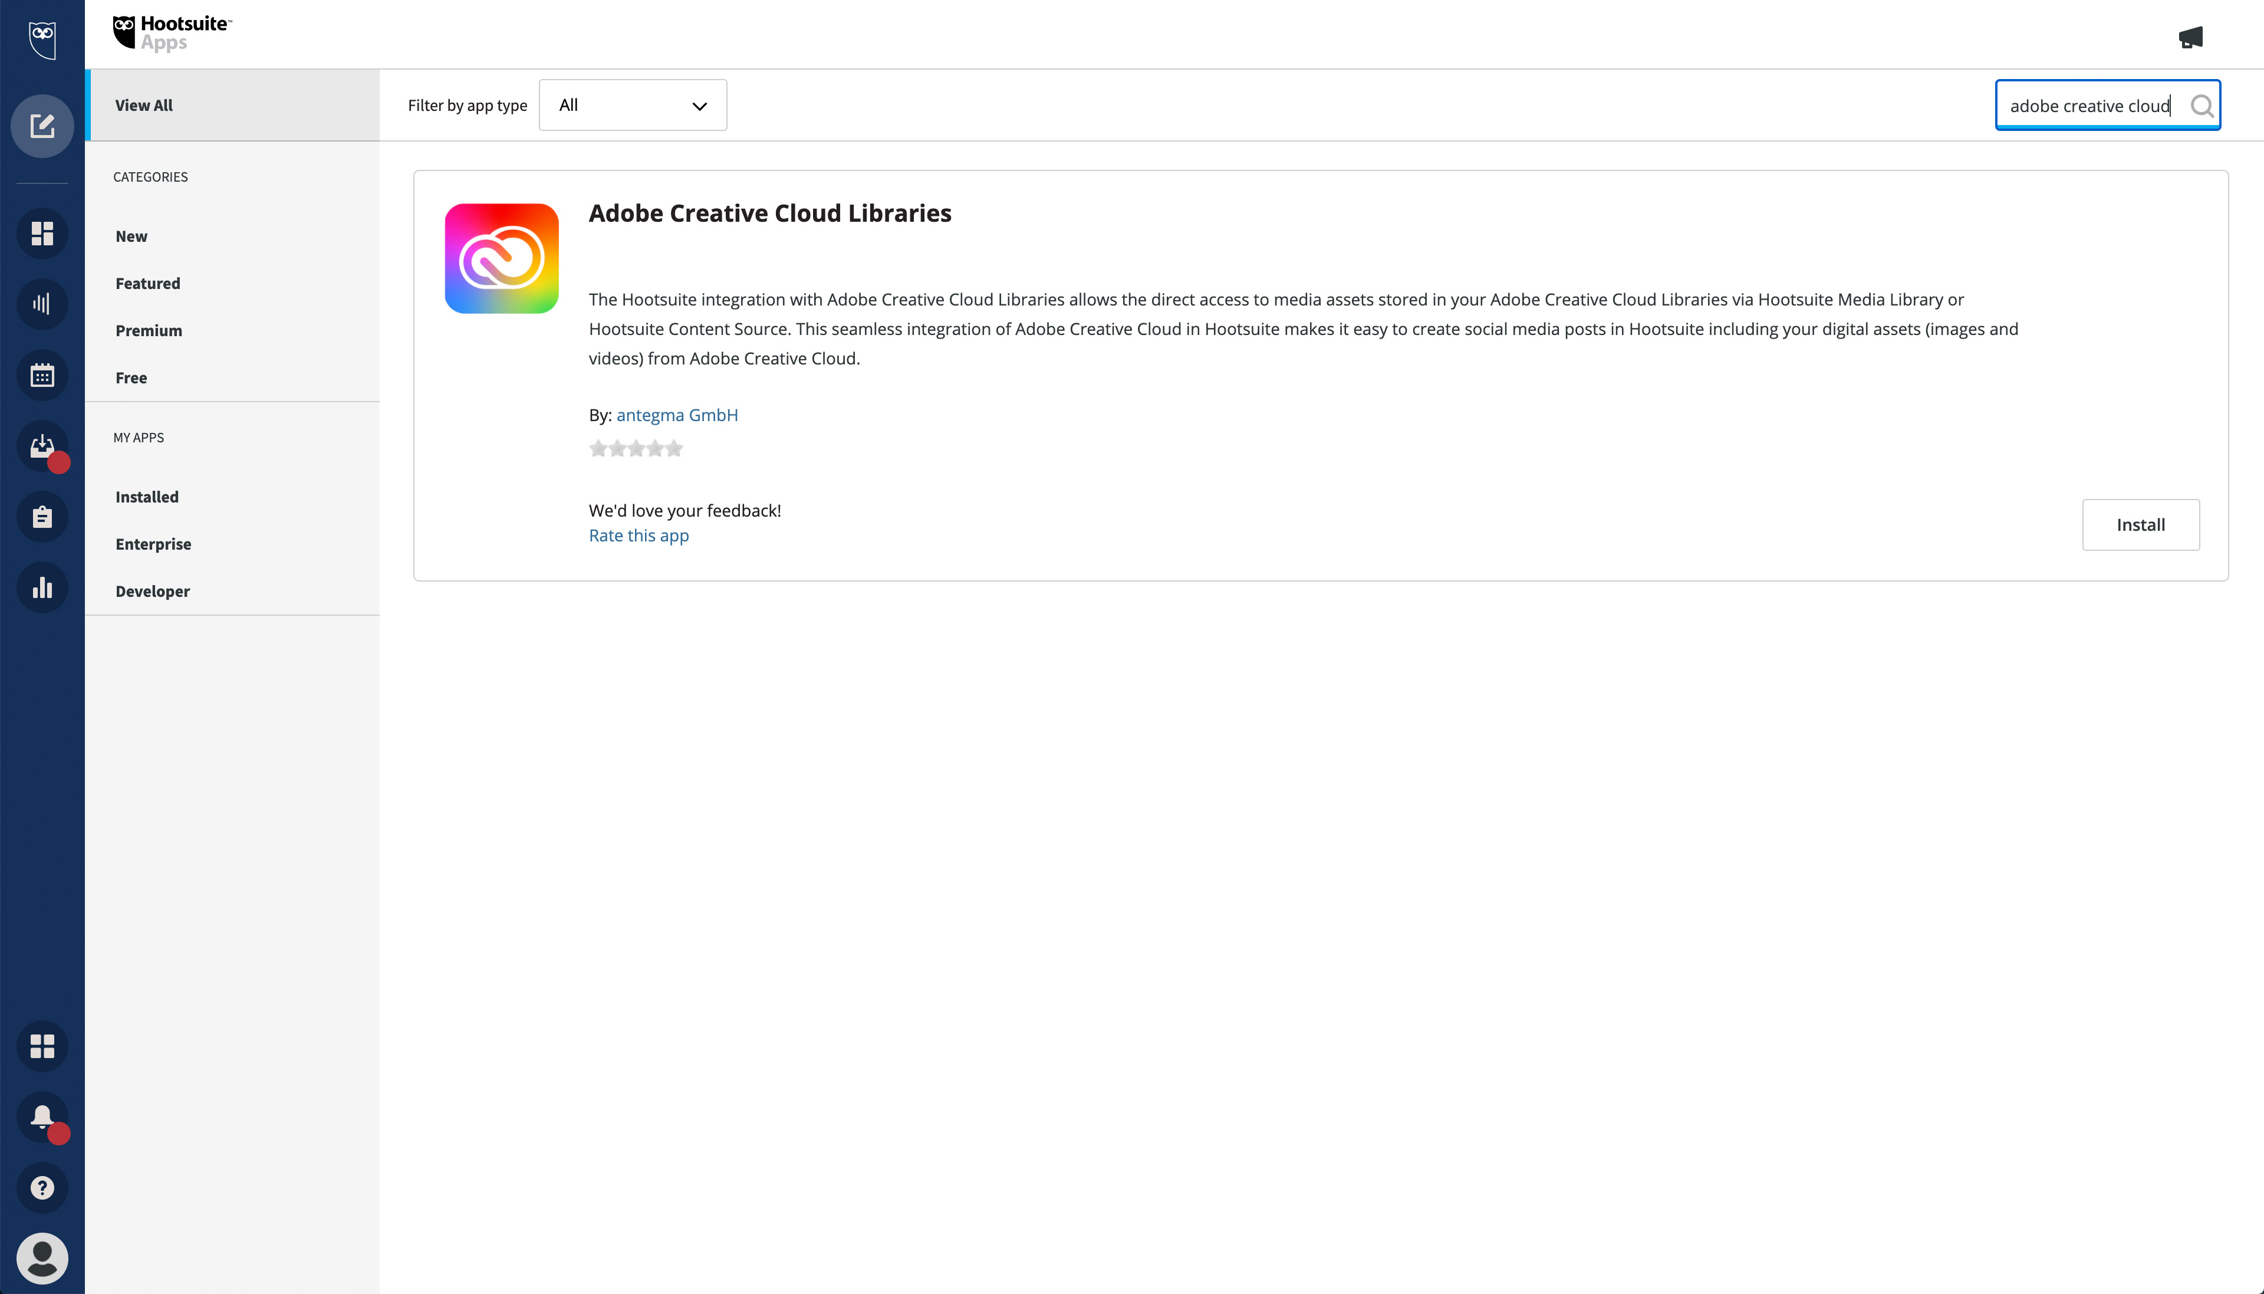Open the Apps grid icon in the sidebar
Image resolution: width=2264 pixels, height=1294 pixels.
tap(42, 1046)
